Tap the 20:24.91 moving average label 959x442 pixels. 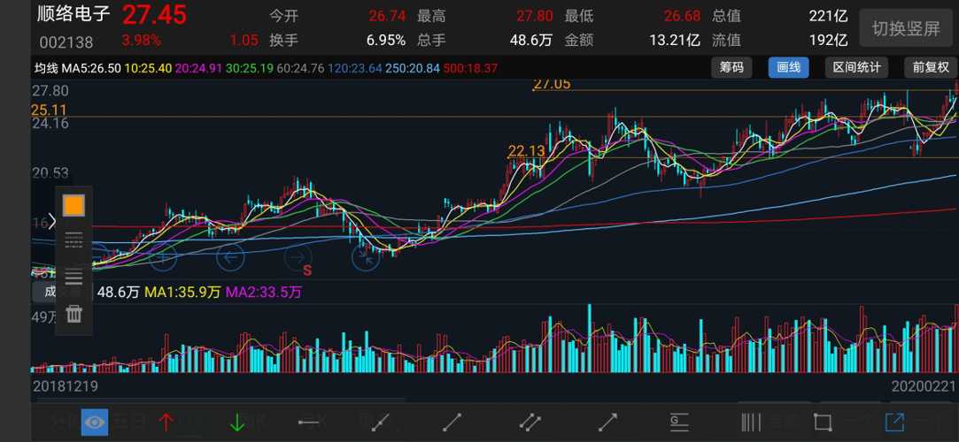pos(198,68)
